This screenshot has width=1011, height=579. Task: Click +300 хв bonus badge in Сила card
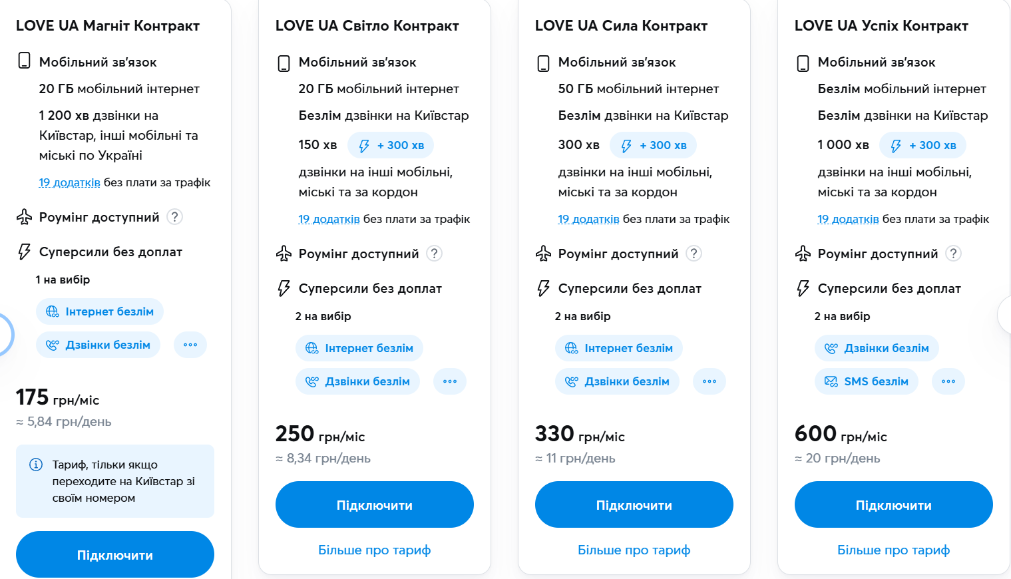coord(654,145)
